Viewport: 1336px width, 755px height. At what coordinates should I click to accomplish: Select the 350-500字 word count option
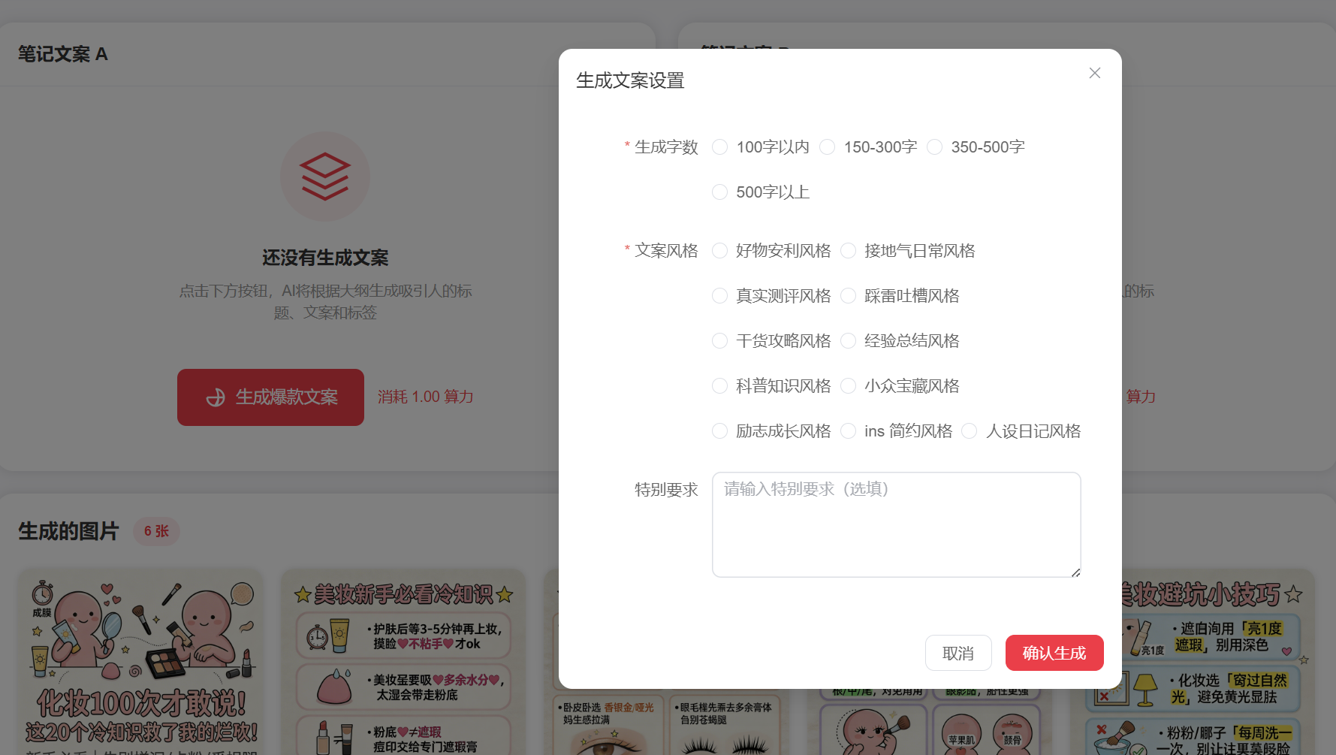pyautogui.click(x=934, y=147)
